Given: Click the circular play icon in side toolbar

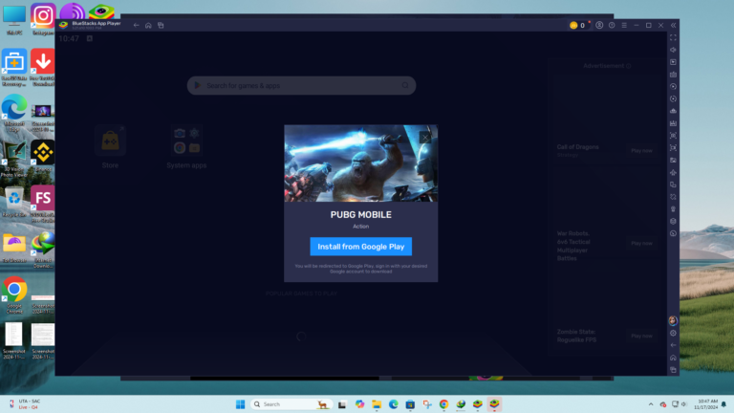Looking at the screenshot, I should (x=673, y=87).
